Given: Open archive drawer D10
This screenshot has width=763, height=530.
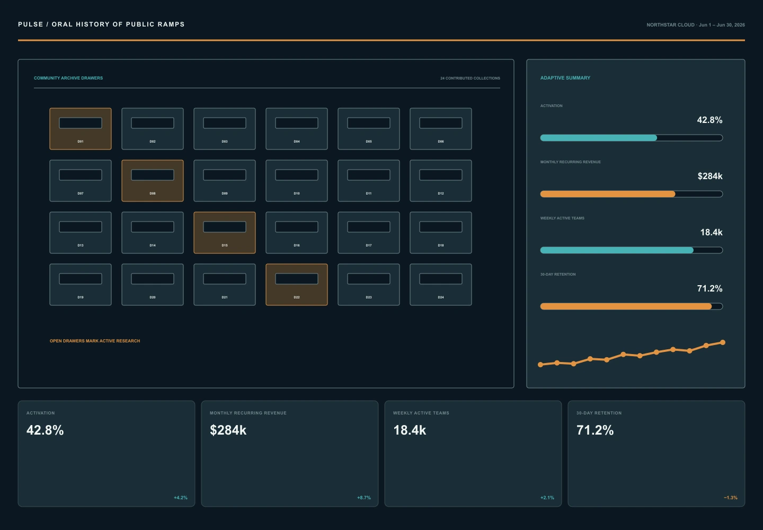Looking at the screenshot, I should [297, 181].
